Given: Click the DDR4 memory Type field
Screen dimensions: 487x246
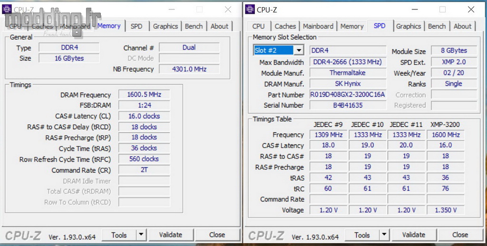Looking at the screenshot, I should (69, 48).
